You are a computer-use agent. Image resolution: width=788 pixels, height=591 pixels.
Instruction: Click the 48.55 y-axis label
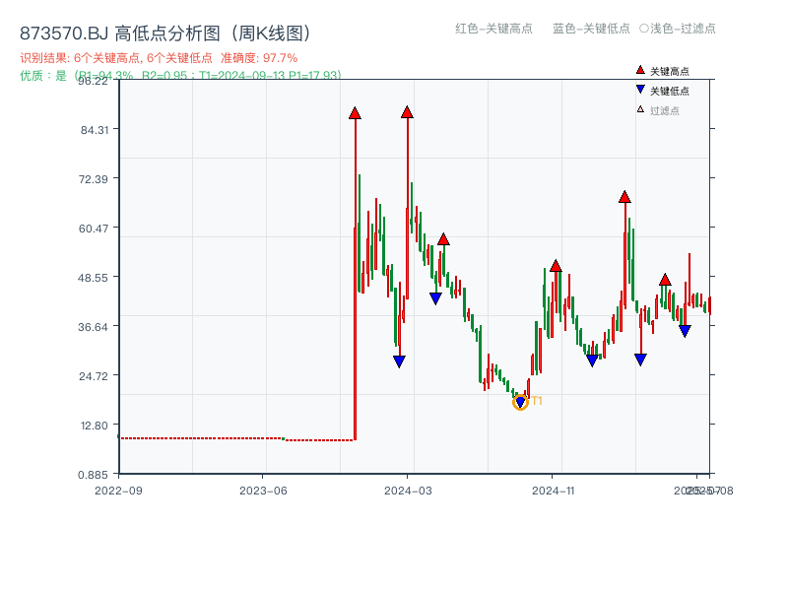[x=93, y=278]
